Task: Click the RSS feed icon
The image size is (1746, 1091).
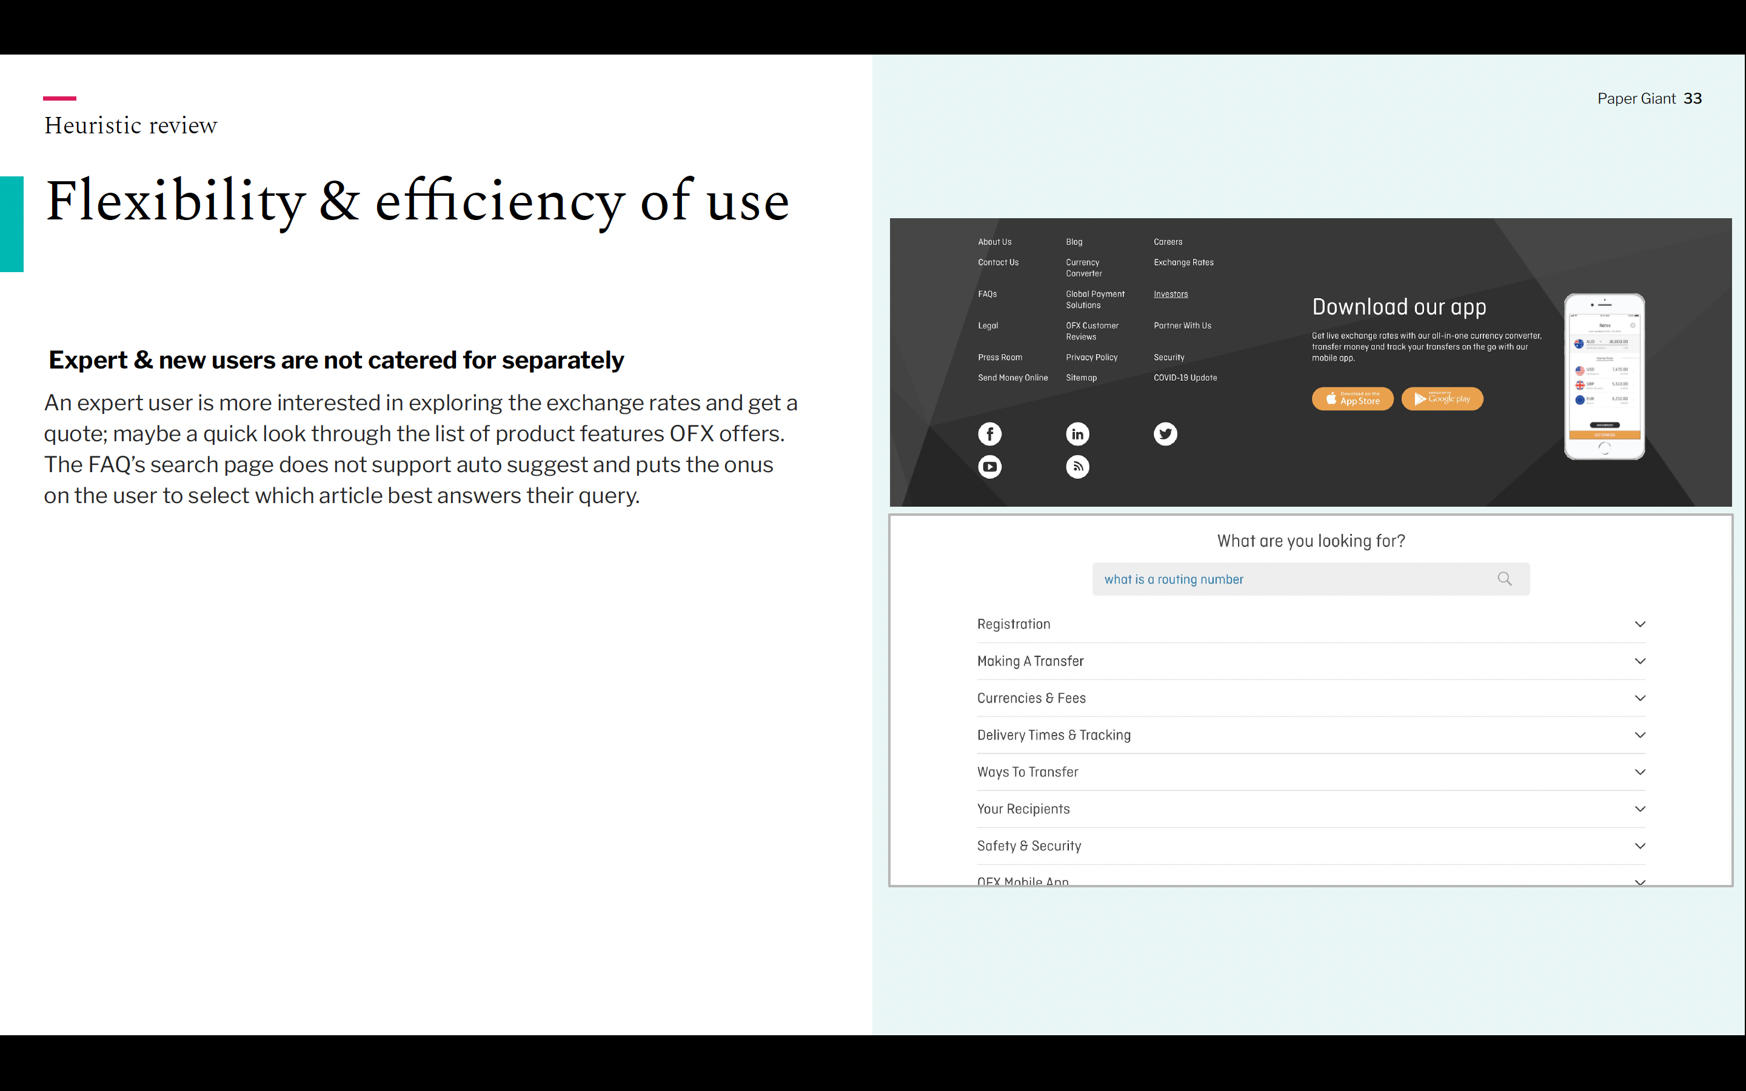Action: [x=1077, y=467]
